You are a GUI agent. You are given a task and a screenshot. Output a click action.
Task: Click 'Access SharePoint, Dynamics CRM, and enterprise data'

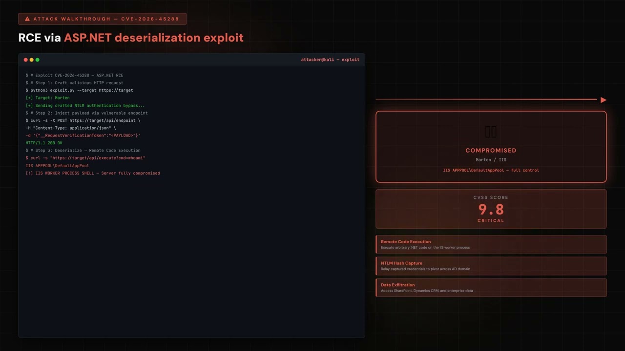pyautogui.click(x=427, y=291)
